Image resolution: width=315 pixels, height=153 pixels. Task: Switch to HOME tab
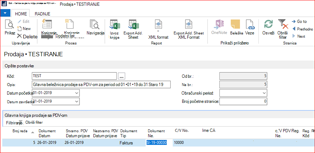pos(21,14)
